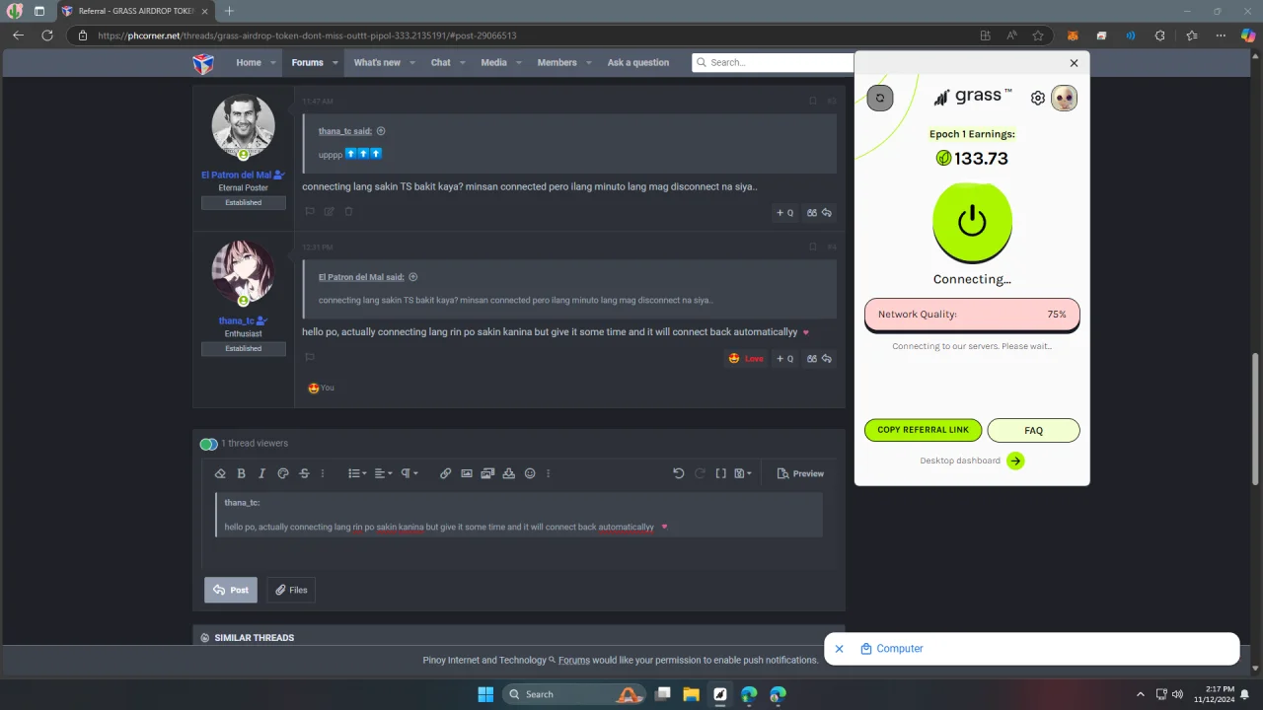Screen dimensions: 1263x710
Task: Click the browser Refresh button
Action: 46,35
